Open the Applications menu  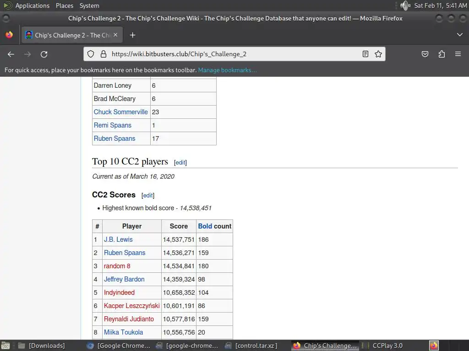[33, 5]
